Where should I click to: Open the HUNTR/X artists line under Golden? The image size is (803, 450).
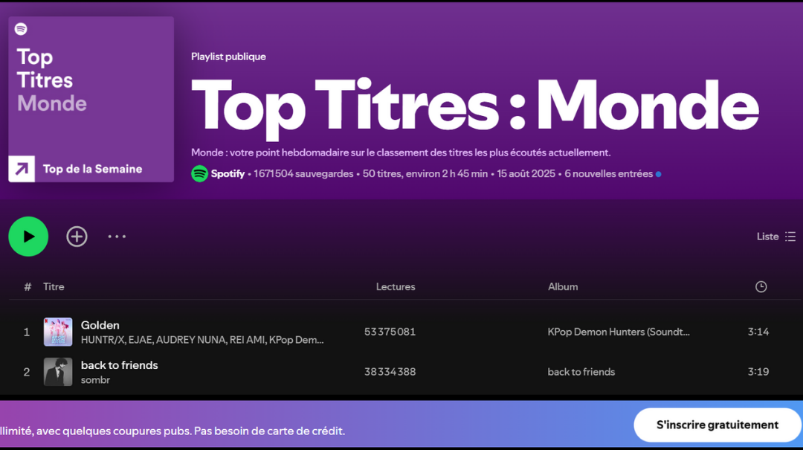202,340
